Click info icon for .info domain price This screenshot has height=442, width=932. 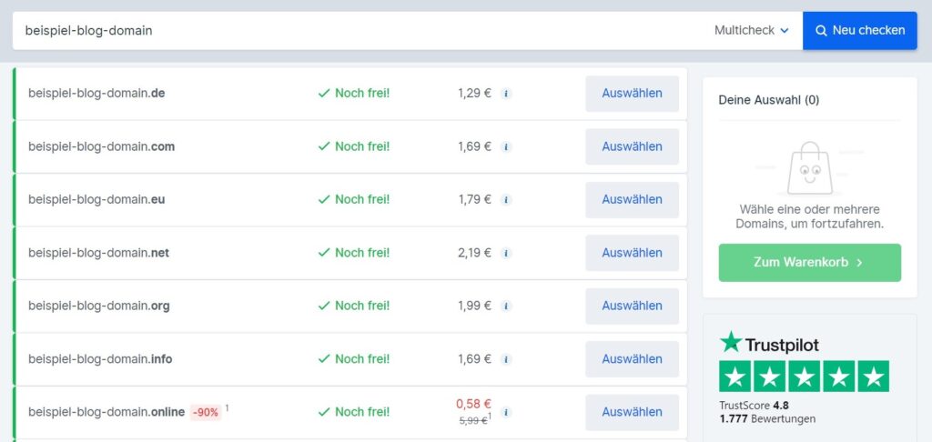(x=506, y=359)
